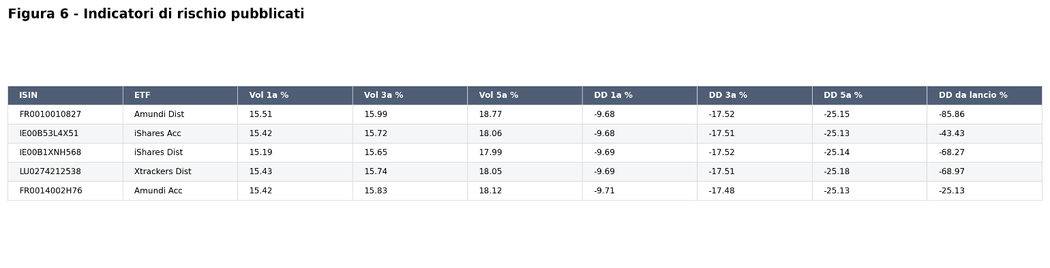Click the -43.43 drawdown since launch cell
This screenshot has width=1050, height=268.
click(984, 133)
